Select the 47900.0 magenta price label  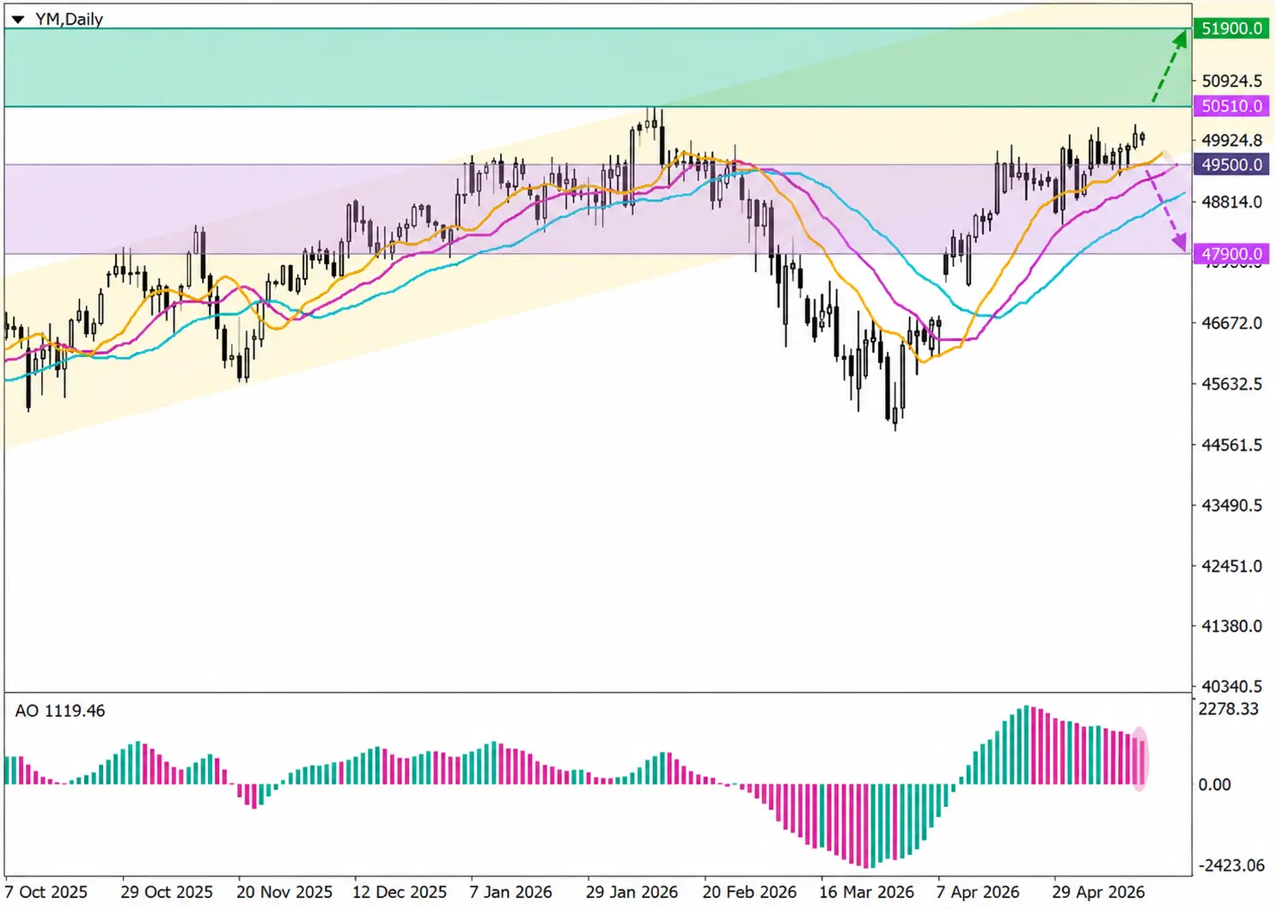[x=1231, y=254]
